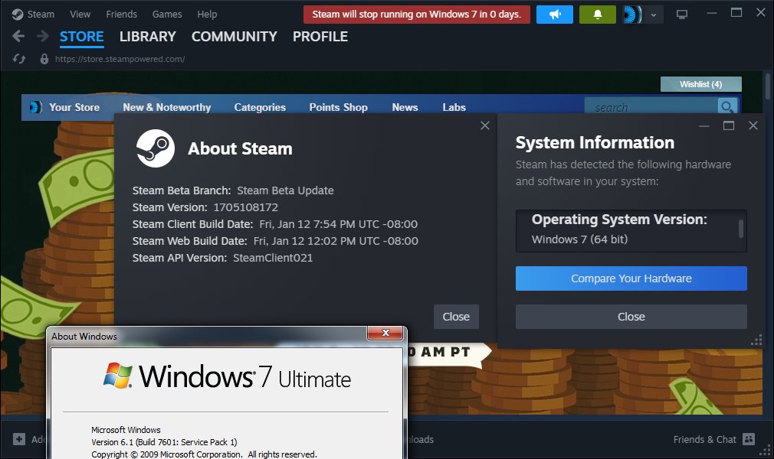The image size is (774, 459).
Task: Click Version 6.1 Build 7601 text
Action: point(164,442)
